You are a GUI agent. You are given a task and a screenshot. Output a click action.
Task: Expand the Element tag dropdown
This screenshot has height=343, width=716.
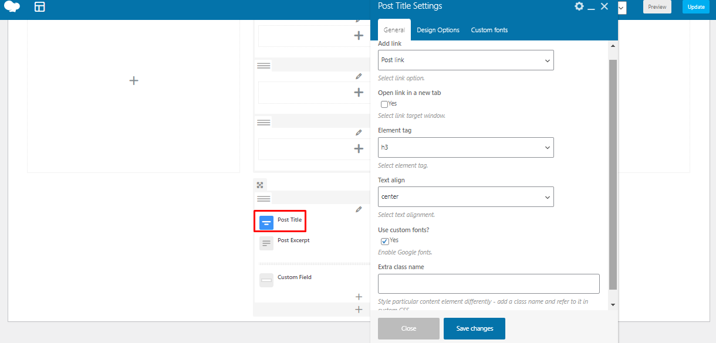465,148
